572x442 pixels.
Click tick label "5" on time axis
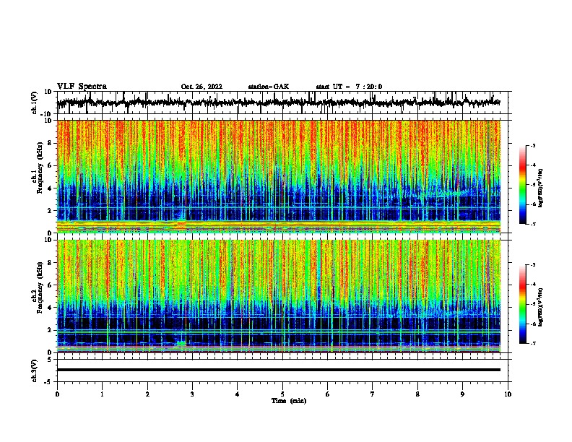pos(282,394)
